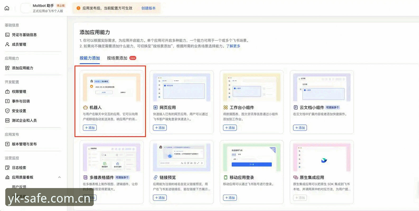Viewport: 419px width, 211px height.
Task: Click 添加 button for 工作台小组件
Action: coord(230,128)
